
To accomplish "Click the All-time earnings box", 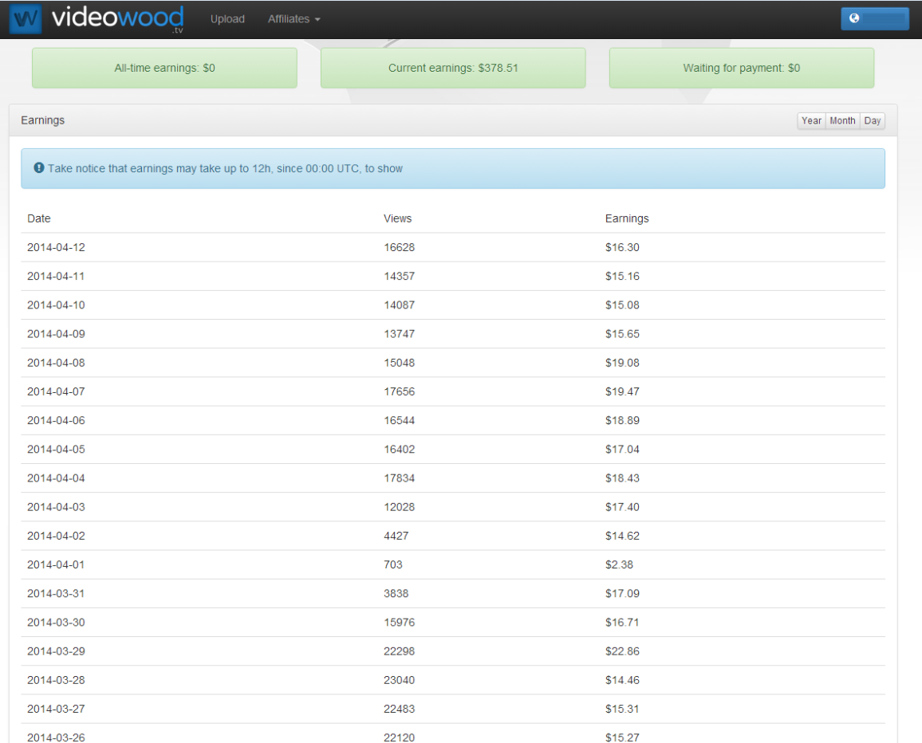I will 164,68.
